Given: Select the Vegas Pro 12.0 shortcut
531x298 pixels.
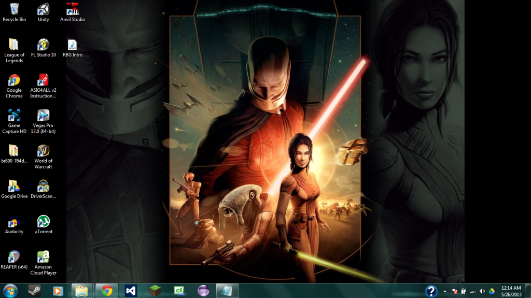Looking at the screenshot, I should point(44,122).
